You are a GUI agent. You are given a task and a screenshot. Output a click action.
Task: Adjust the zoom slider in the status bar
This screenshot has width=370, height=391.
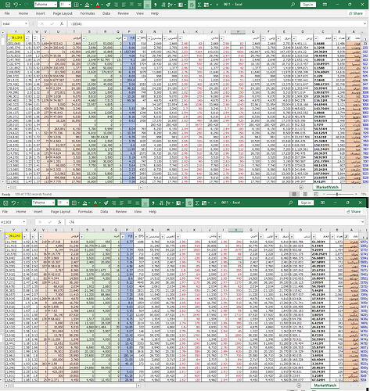tap(337, 194)
